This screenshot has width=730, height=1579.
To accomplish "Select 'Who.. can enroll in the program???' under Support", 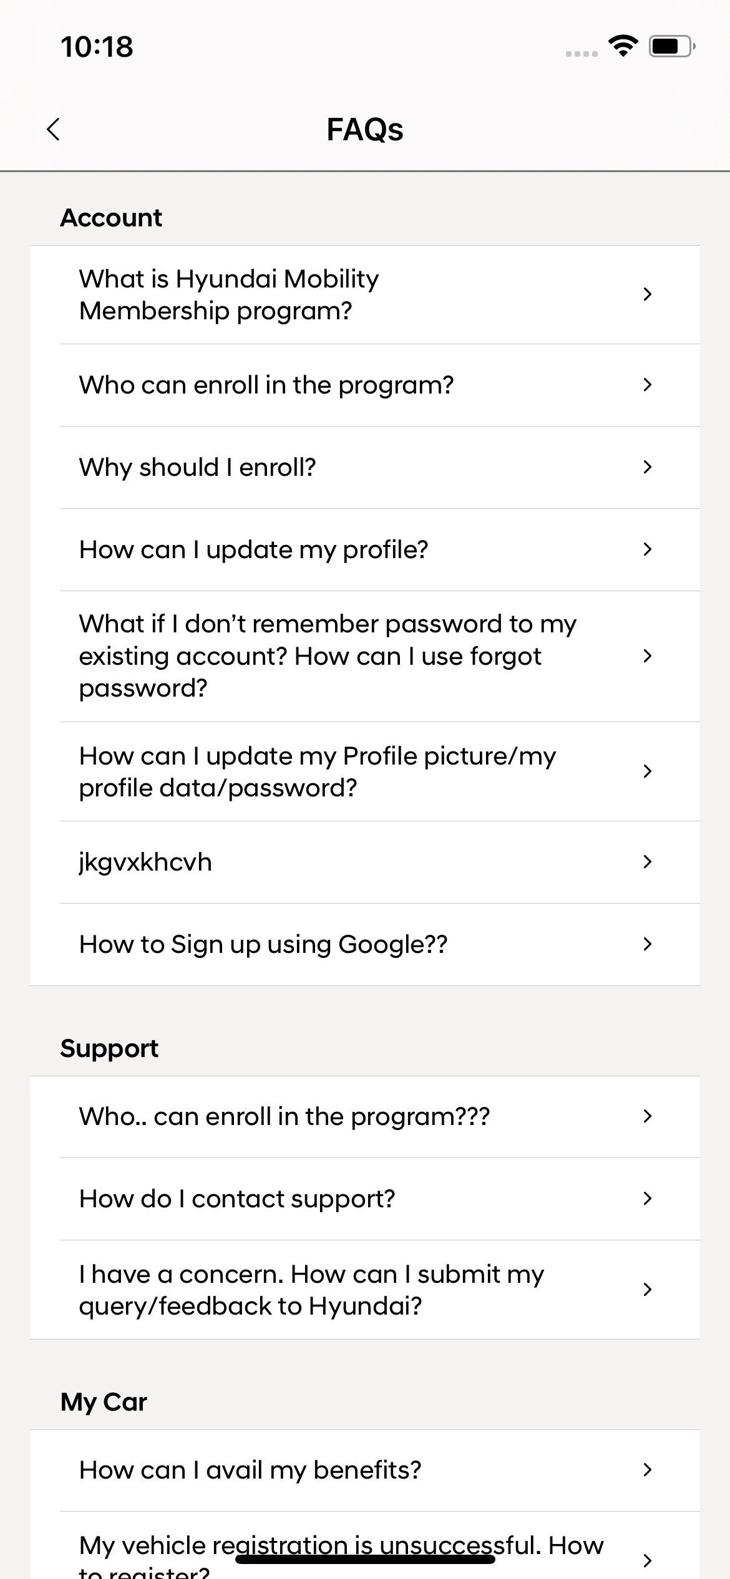I will click(x=284, y=1117).
